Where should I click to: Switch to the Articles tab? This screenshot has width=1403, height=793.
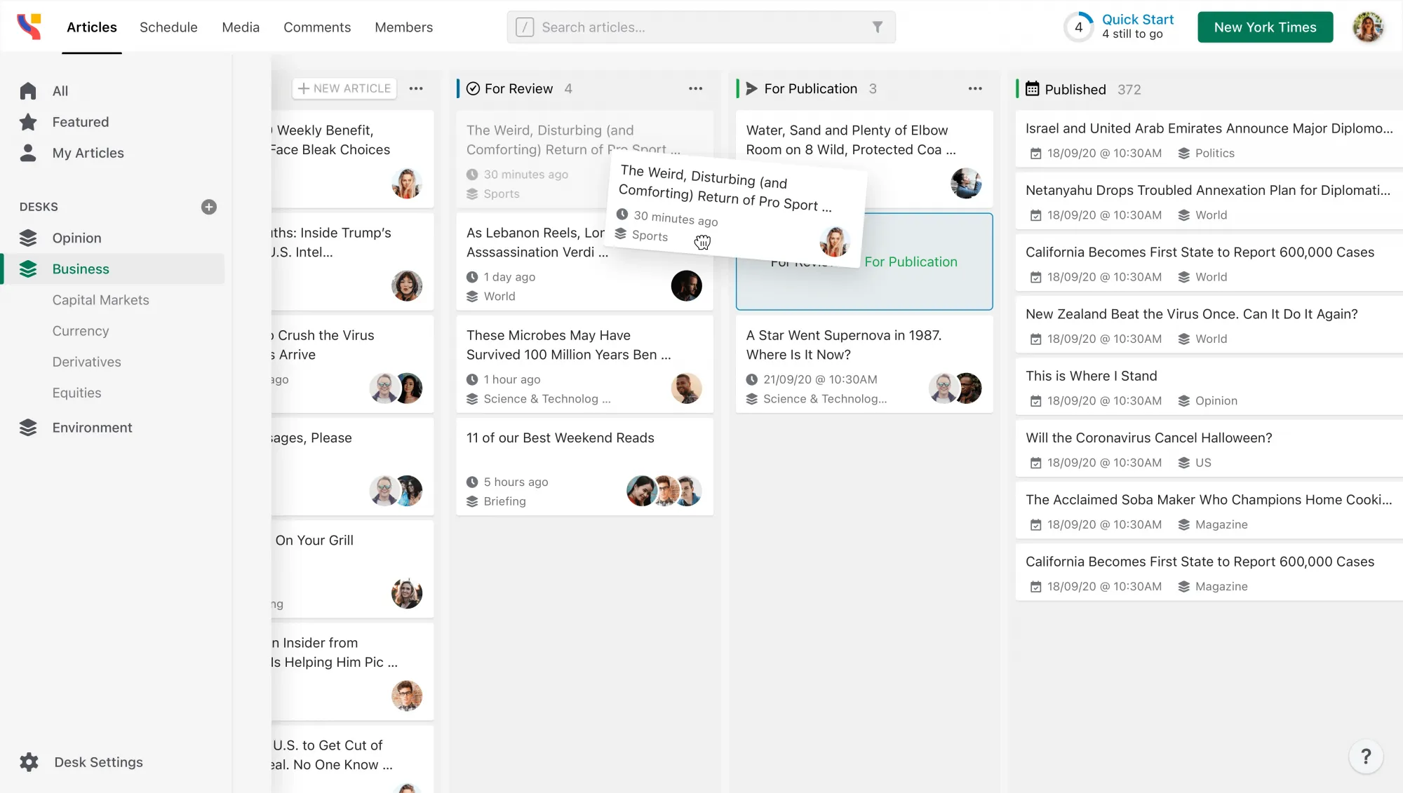92,27
